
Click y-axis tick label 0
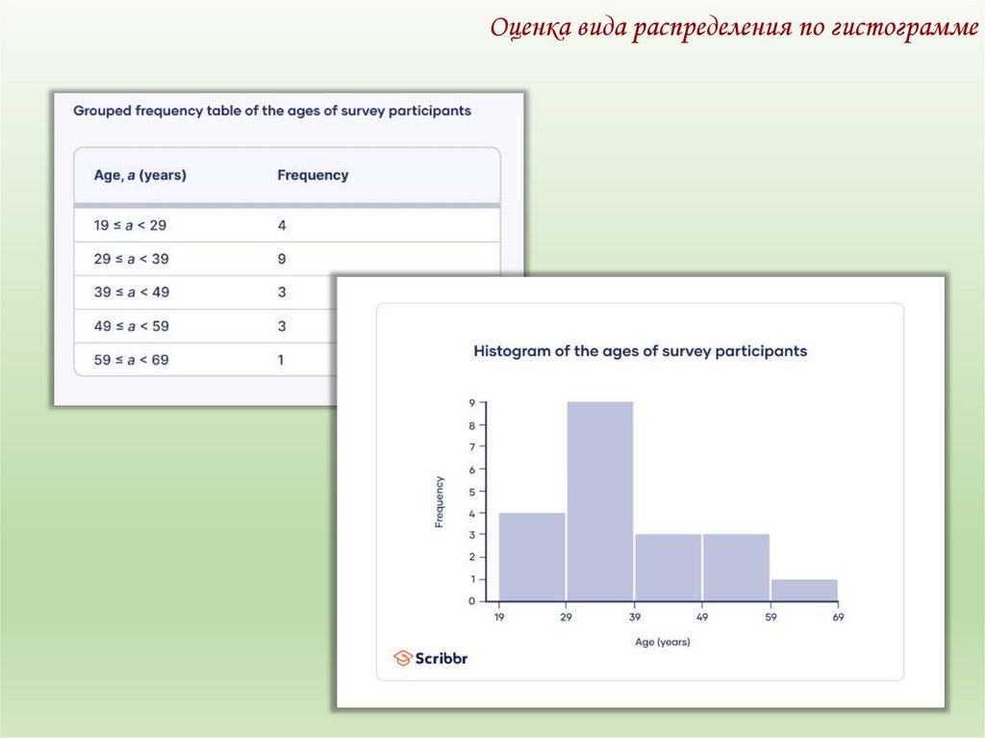pyautogui.click(x=472, y=601)
